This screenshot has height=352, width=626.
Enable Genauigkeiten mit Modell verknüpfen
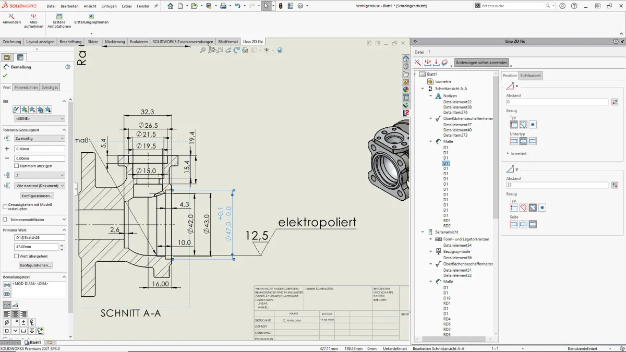click(x=4, y=205)
